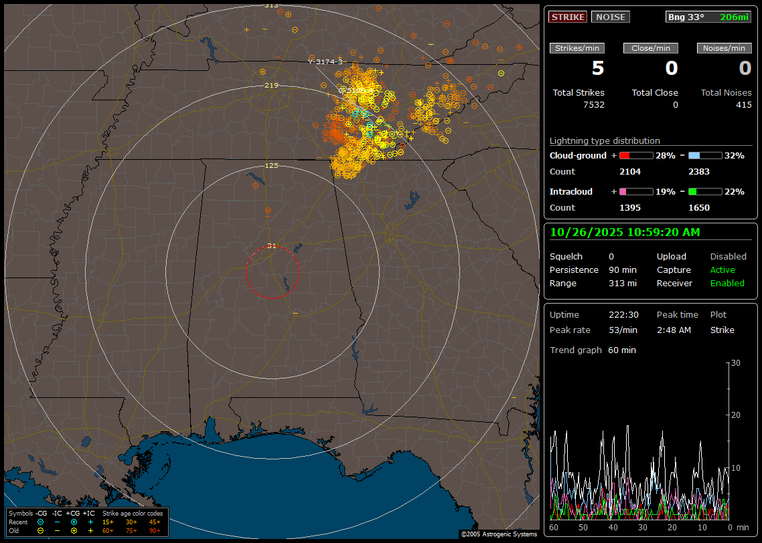The width and height of the screenshot is (762, 543).
Task: Click the old +CG yellow legend symbol
Action: coord(74,530)
